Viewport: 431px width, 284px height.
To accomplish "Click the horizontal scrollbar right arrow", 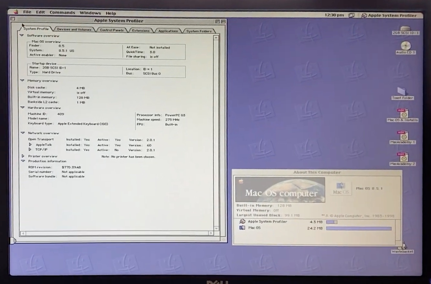I will [x=211, y=233].
